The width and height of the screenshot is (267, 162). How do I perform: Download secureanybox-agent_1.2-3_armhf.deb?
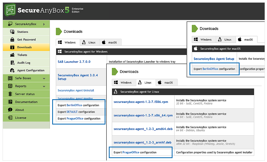click(143, 142)
